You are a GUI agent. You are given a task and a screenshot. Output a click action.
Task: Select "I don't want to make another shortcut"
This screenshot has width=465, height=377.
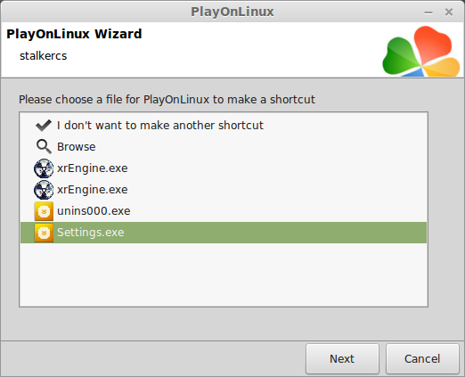click(160, 126)
